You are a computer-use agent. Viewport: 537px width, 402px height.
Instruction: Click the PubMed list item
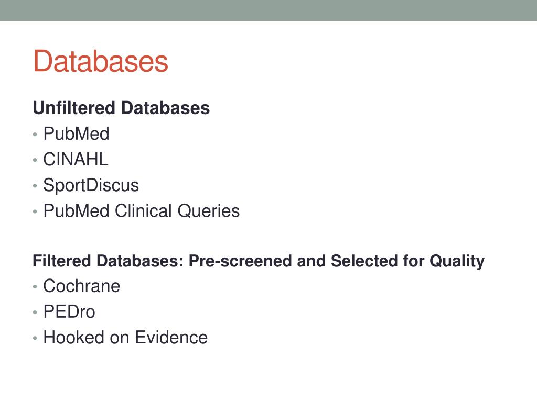[76, 133]
